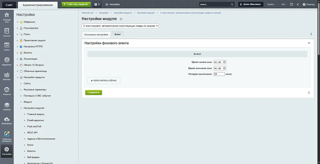Open Веб-формы module settings

[x=33, y=157]
